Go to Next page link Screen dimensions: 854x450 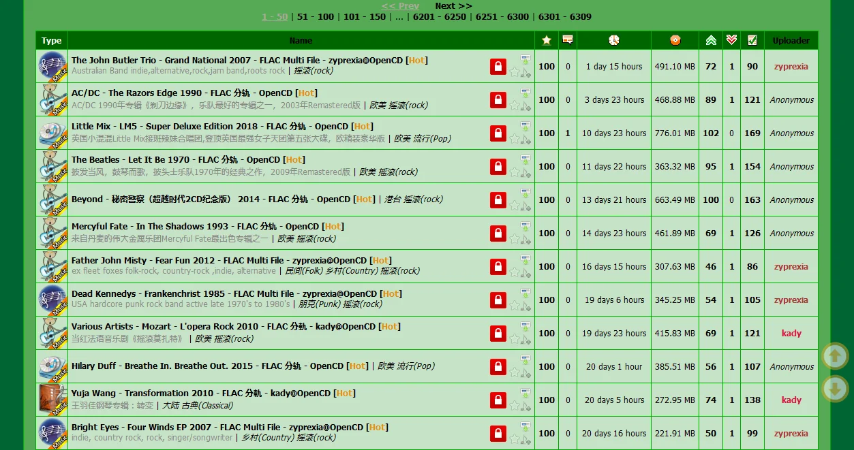pos(453,5)
